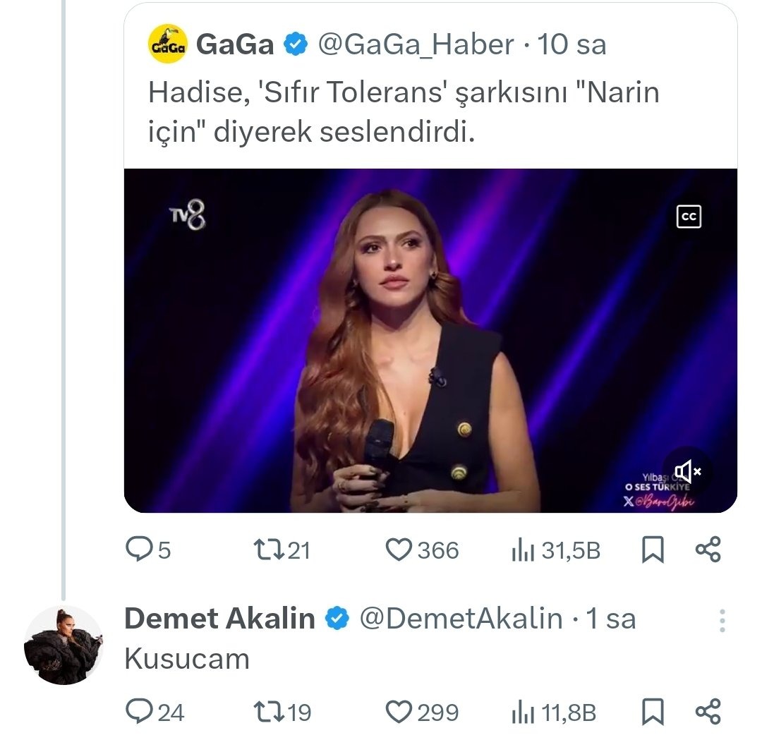Open more options menu for Demet's tweet
This screenshot has width=762, height=740.
point(722,620)
